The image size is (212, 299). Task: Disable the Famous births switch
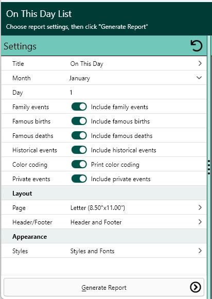79,121
